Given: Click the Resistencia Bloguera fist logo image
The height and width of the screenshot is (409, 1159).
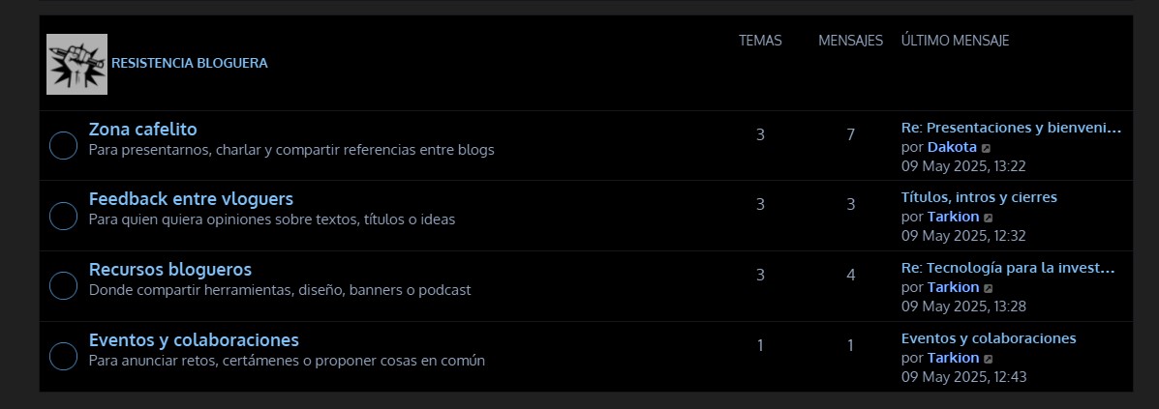Looking at the screenshot, I should [76, 64].
